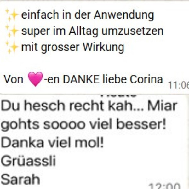
Task: Click the sparkle emoji beside 'einfach in der Anwendung'
Action: [12, 15]
